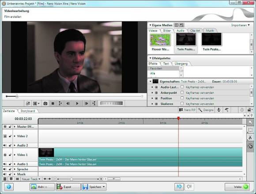Click the microphone recording icon

pyautogui.click(x=218, y=110)
